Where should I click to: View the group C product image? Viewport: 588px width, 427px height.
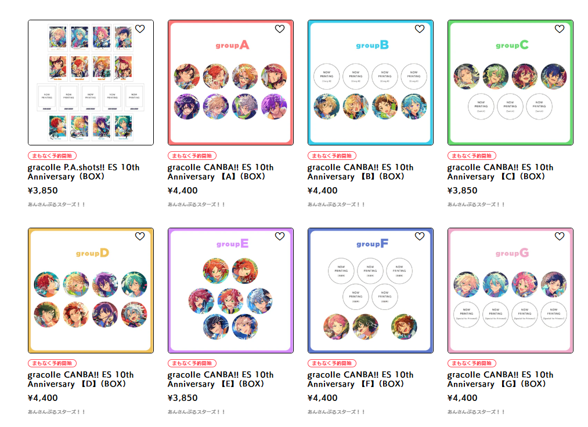(510, 82)
